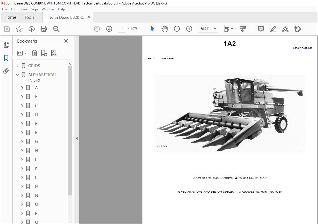
Task: Click the cloud upload icon
Action: [31, 29]
